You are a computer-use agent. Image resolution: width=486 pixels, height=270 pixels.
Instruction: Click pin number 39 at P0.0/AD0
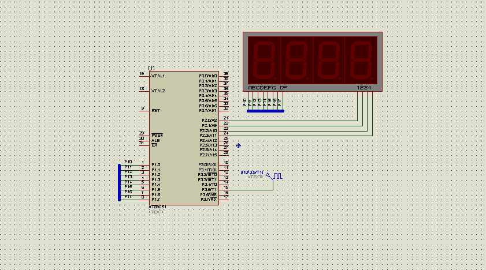(226, 74)
